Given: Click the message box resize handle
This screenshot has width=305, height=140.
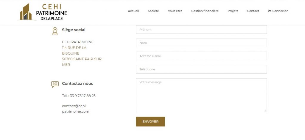Looking at the screenshot, I should pyautogui.click(x=265, y=111).
